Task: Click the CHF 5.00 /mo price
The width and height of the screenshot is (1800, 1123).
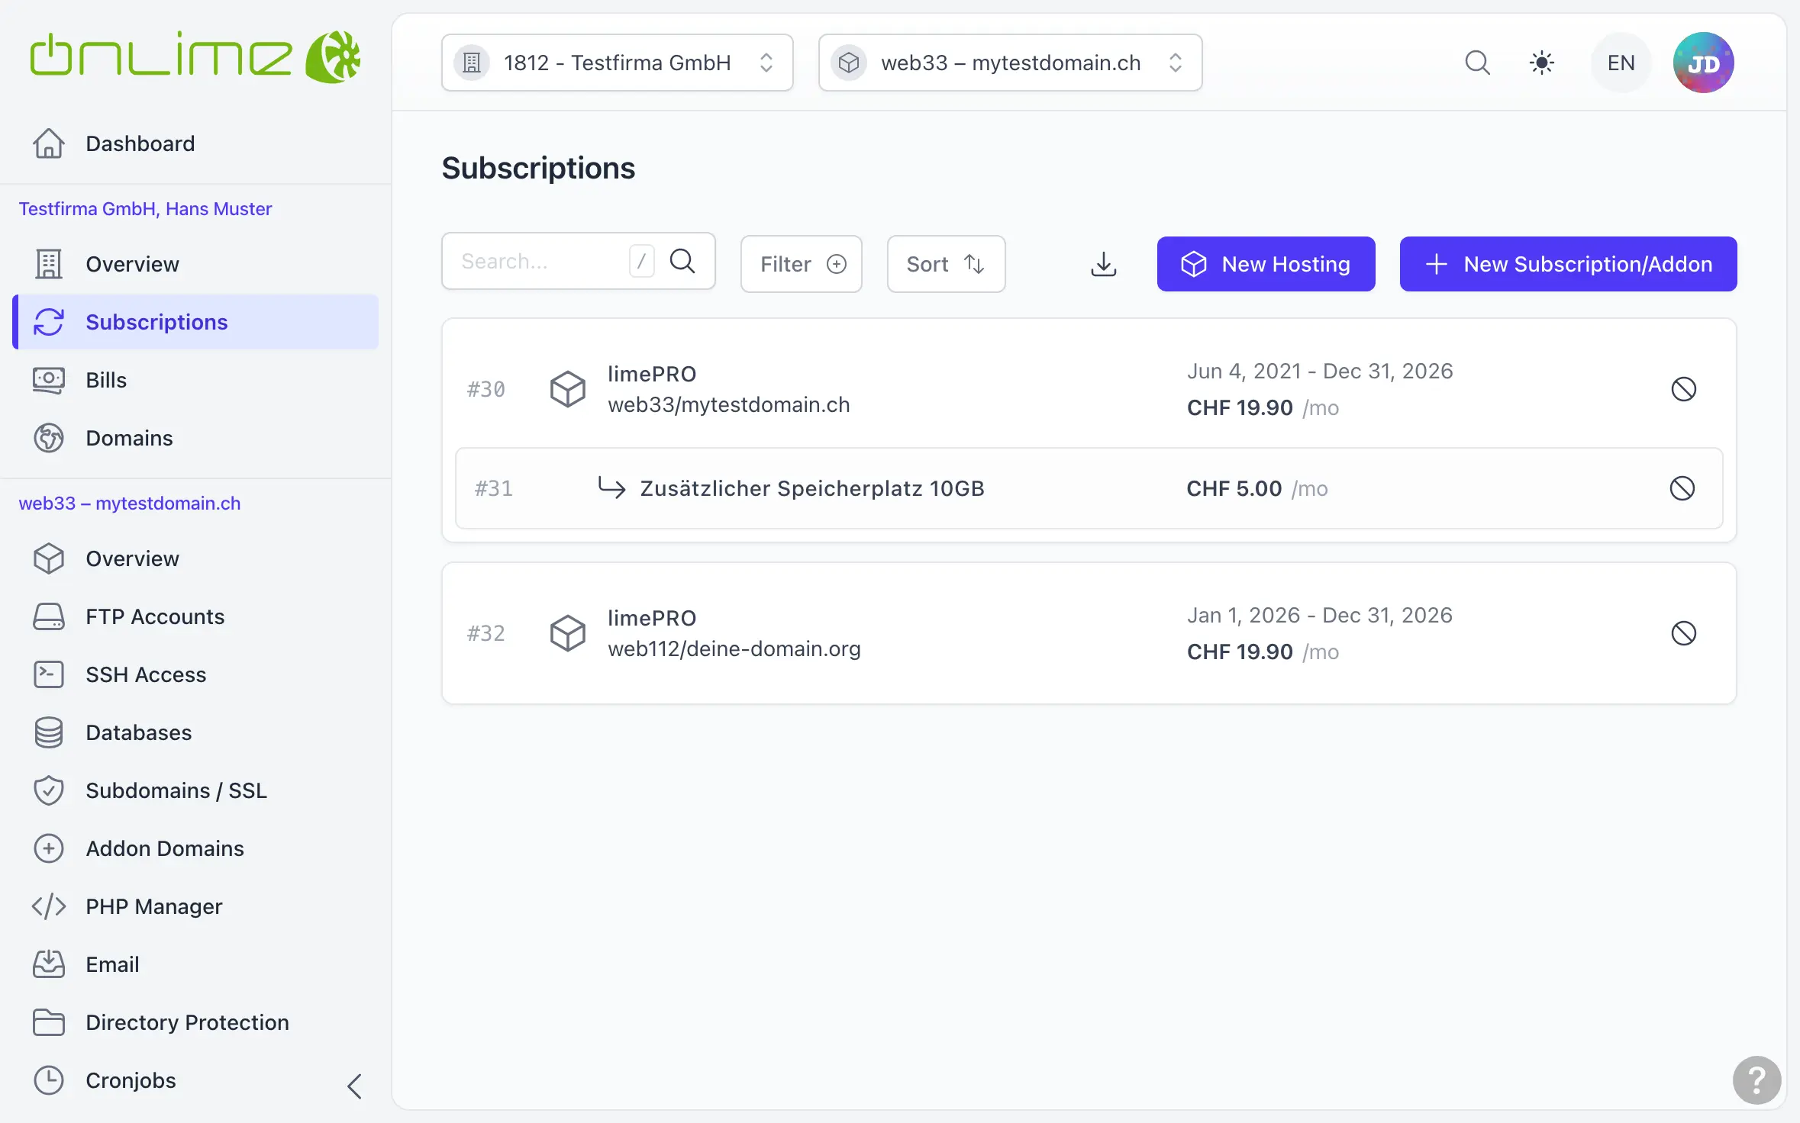Action: (1257, 488)
